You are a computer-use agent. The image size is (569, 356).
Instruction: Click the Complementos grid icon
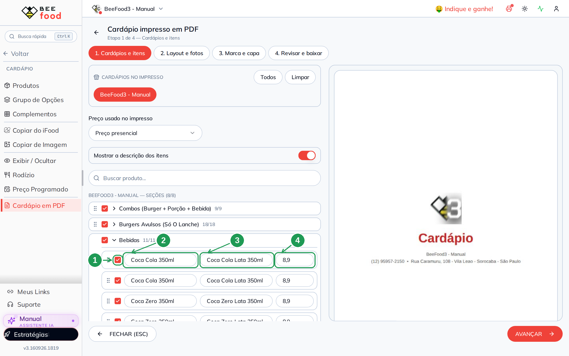[x=7, y=114]
